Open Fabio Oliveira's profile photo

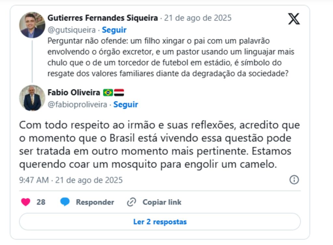(x=32, y=98)
